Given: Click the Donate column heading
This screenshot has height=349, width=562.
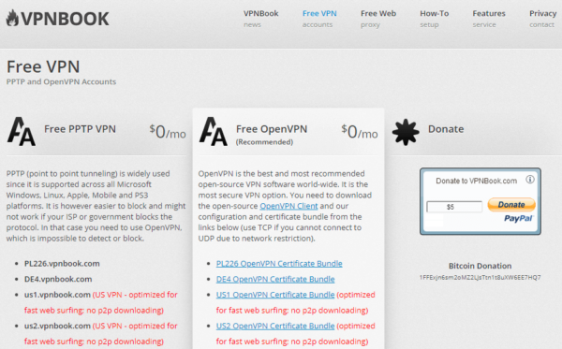Looking at the screenshot, I should pos(446,129).
